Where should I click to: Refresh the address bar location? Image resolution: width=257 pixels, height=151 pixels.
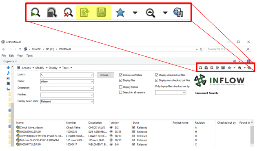201,49
